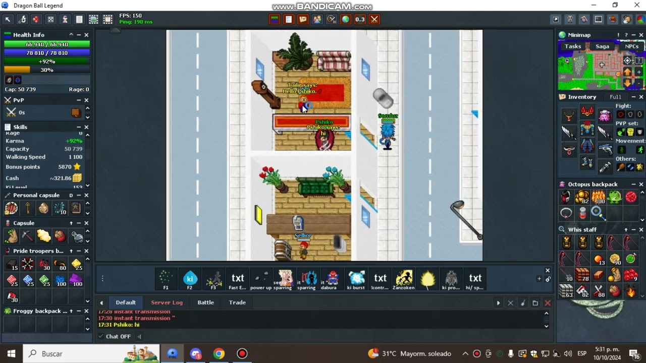Viewport: 646px width, 363px height.
Task: Click the red crown helmet slot in Inventory
Action: (x=587, y=111)
